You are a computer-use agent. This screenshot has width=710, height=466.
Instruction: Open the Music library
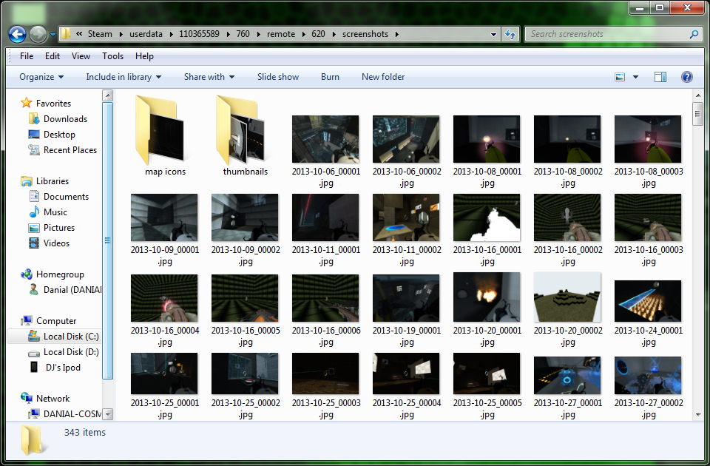55,212
